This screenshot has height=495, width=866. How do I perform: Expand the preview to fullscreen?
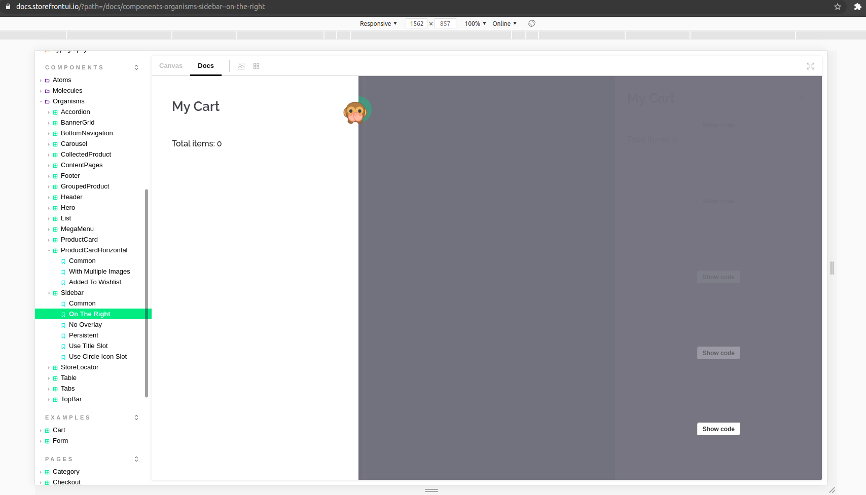(810, 66)
